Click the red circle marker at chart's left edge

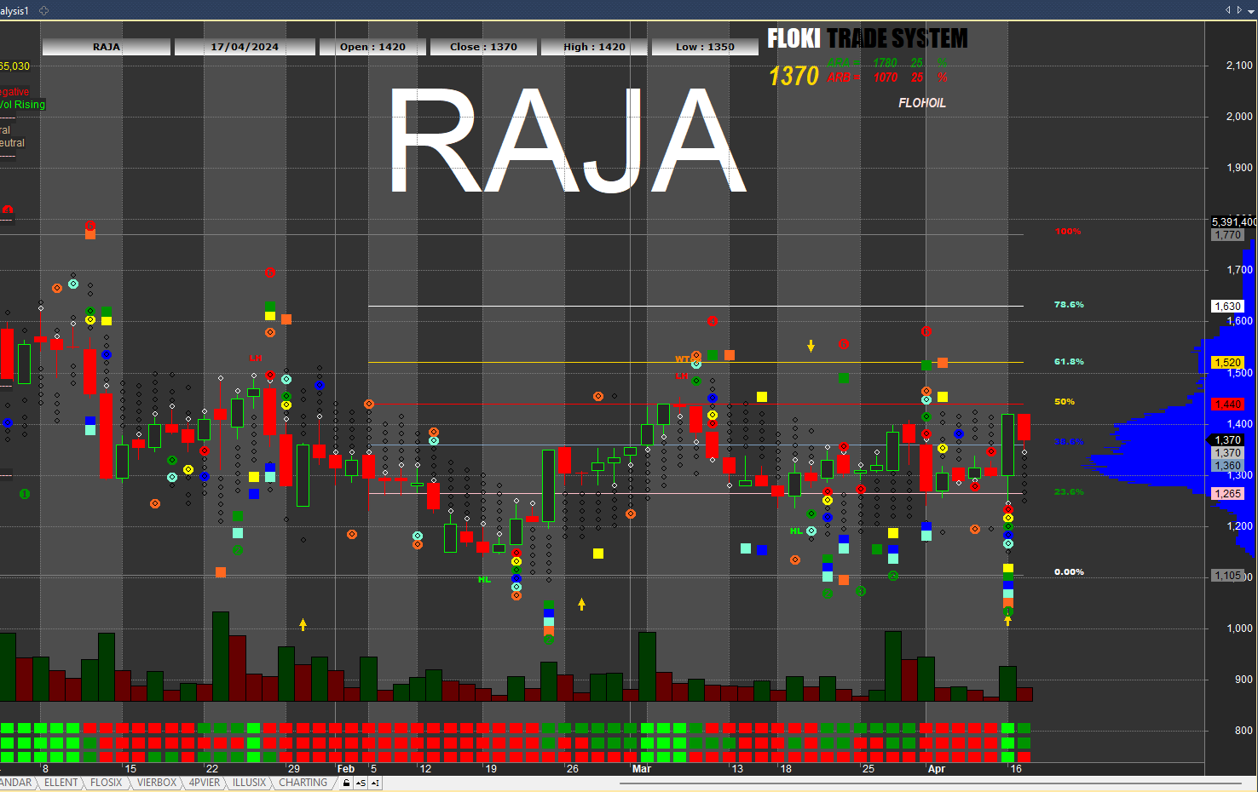[x=8, y=209]
